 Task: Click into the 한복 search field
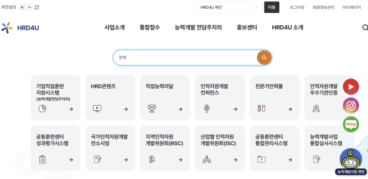point(185,57)
